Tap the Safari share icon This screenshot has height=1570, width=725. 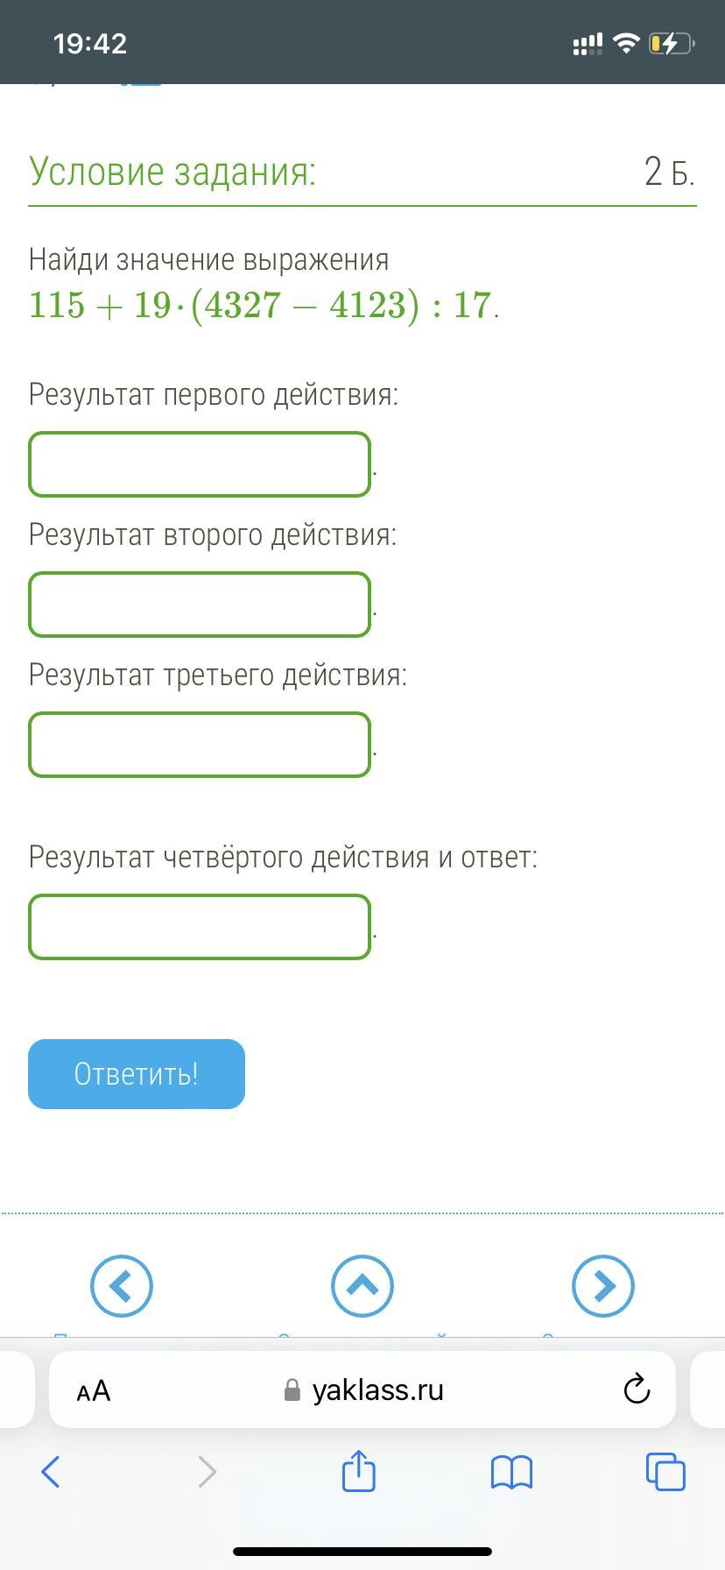(x=358, y=1471)
